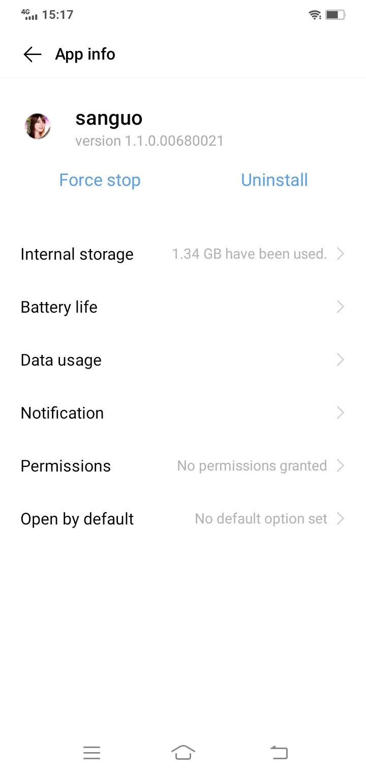This screenshot has height=774, width=366.
Task: Tap '1.34 GB have been used' text
Action: pos(249,254)
